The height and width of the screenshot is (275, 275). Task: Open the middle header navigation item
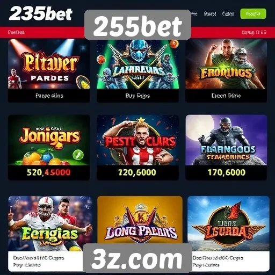coord(210,14)
